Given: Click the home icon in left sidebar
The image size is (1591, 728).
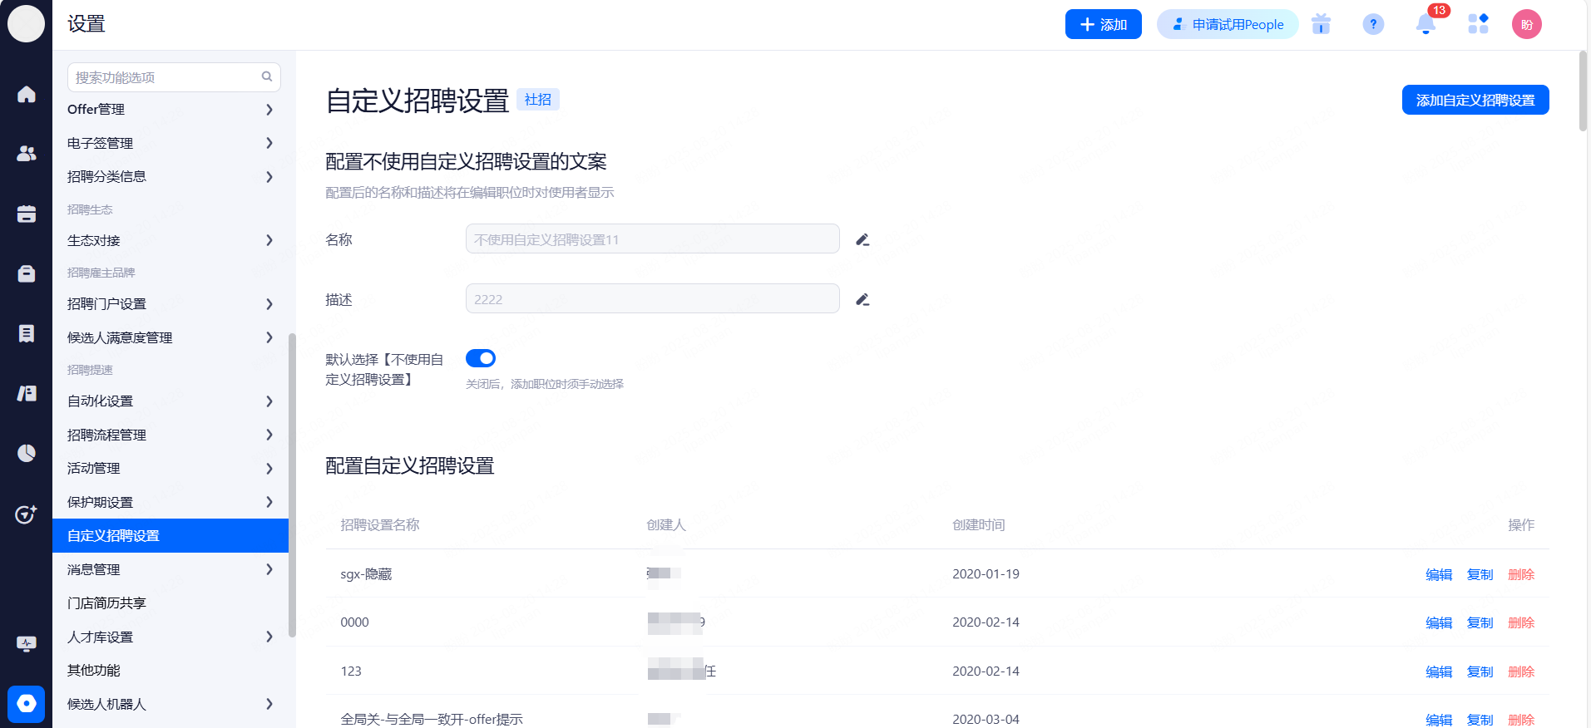Looking at the screenshot, I should click(x=27, y=95).
